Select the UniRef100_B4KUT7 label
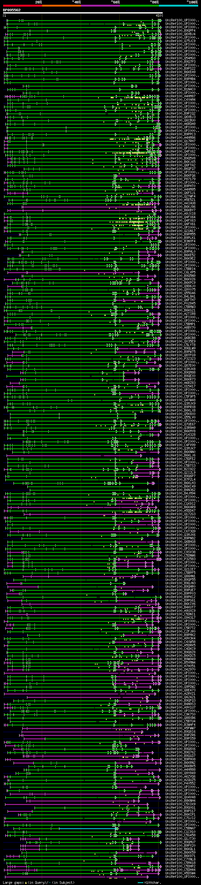Screen dimensions: 201x885 180,607
